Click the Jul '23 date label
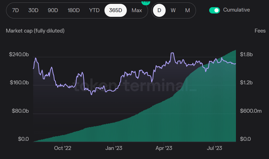This screenshot has height=159, width=269. tap(214, 148)
